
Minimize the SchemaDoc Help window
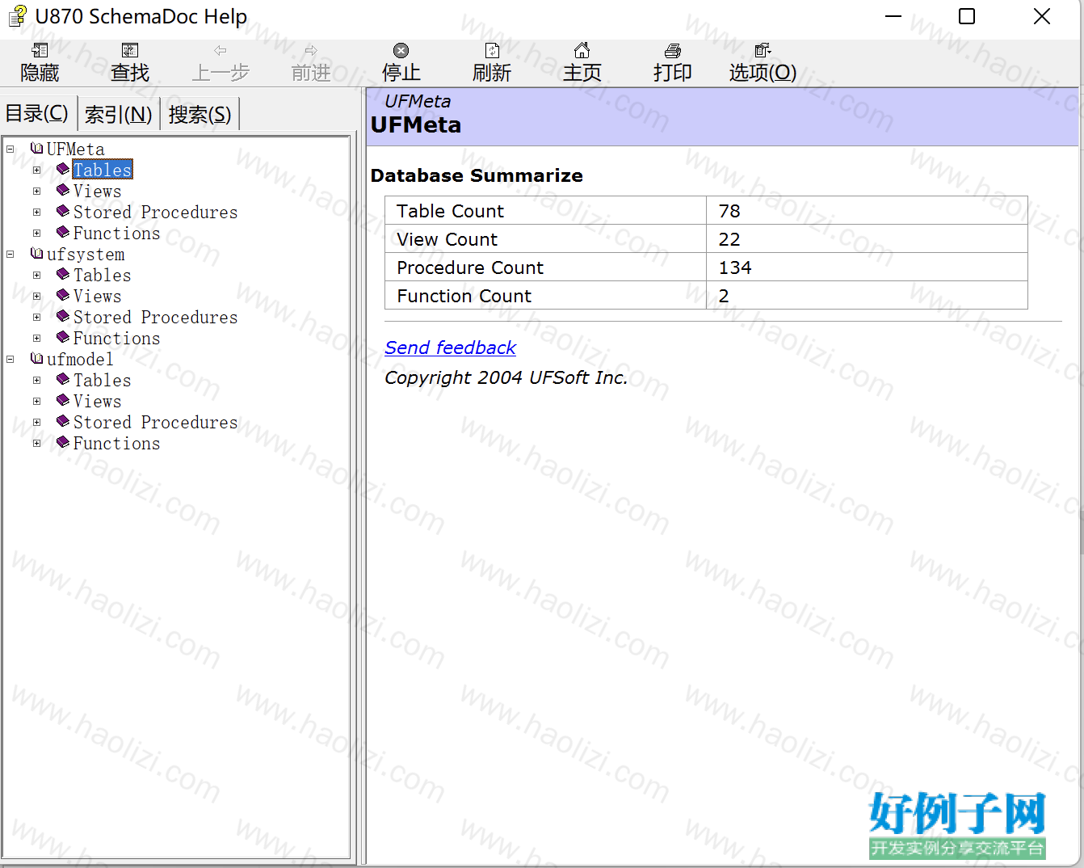[x=893, y=16]
